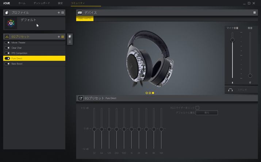Open the EQ preset list menu

click(x=62, y=36)
